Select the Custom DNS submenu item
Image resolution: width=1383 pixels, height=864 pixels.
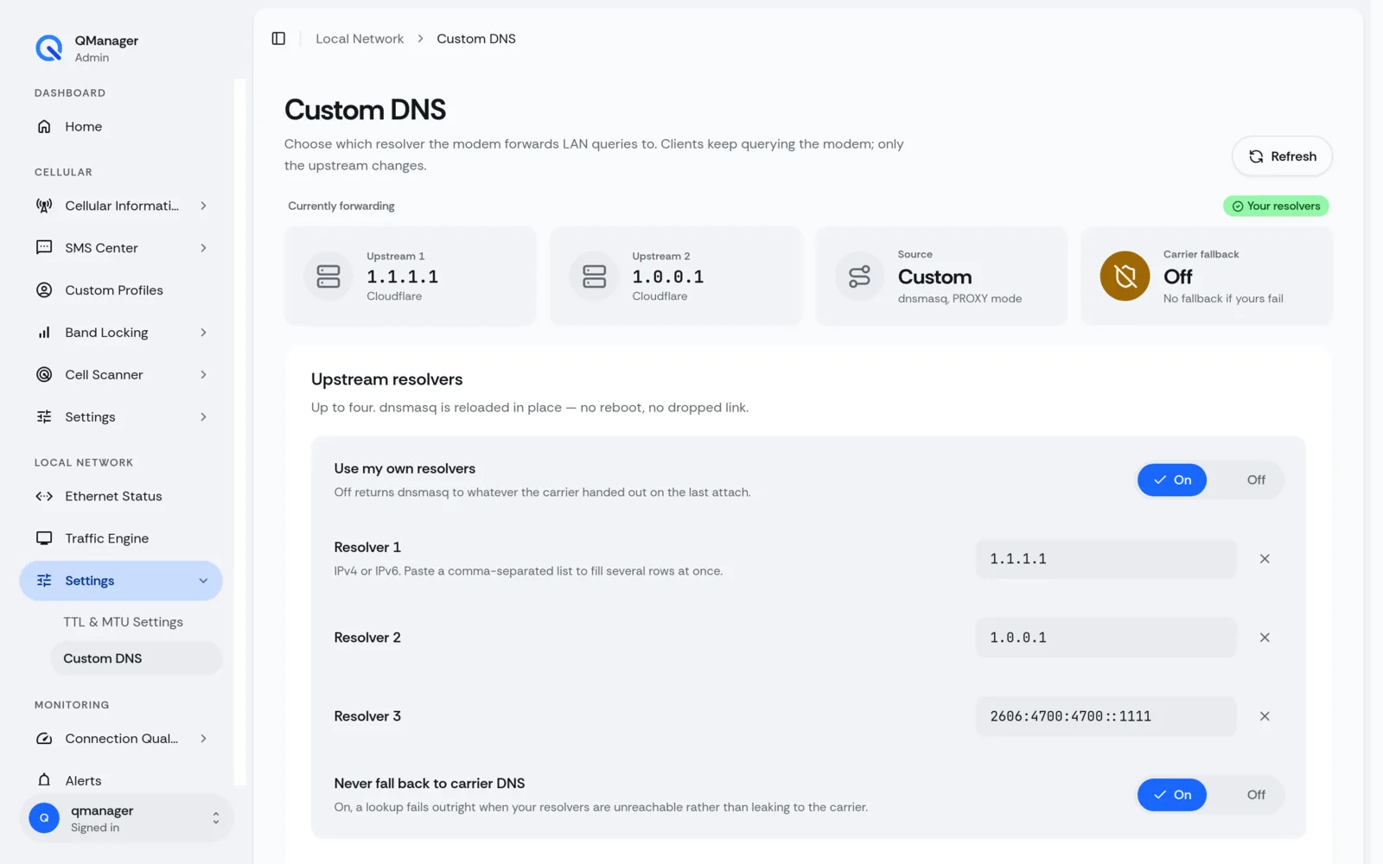pyautogui.click(x=137, y=658)
